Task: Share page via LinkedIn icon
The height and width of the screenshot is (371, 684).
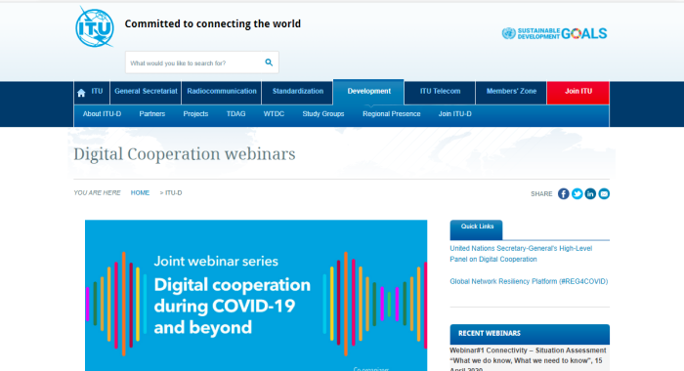Action: [590, 193]
